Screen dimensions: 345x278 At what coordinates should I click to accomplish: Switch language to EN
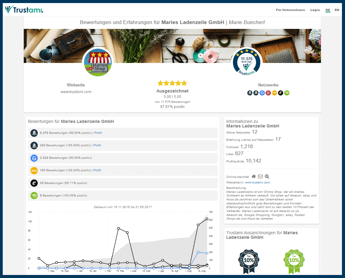pos(337,10)
